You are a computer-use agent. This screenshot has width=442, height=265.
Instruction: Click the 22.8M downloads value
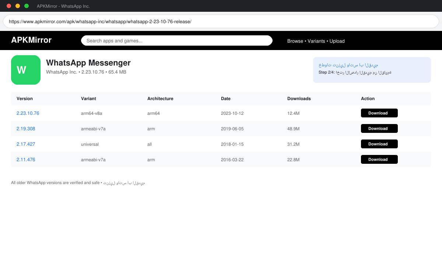coord(293,160)
